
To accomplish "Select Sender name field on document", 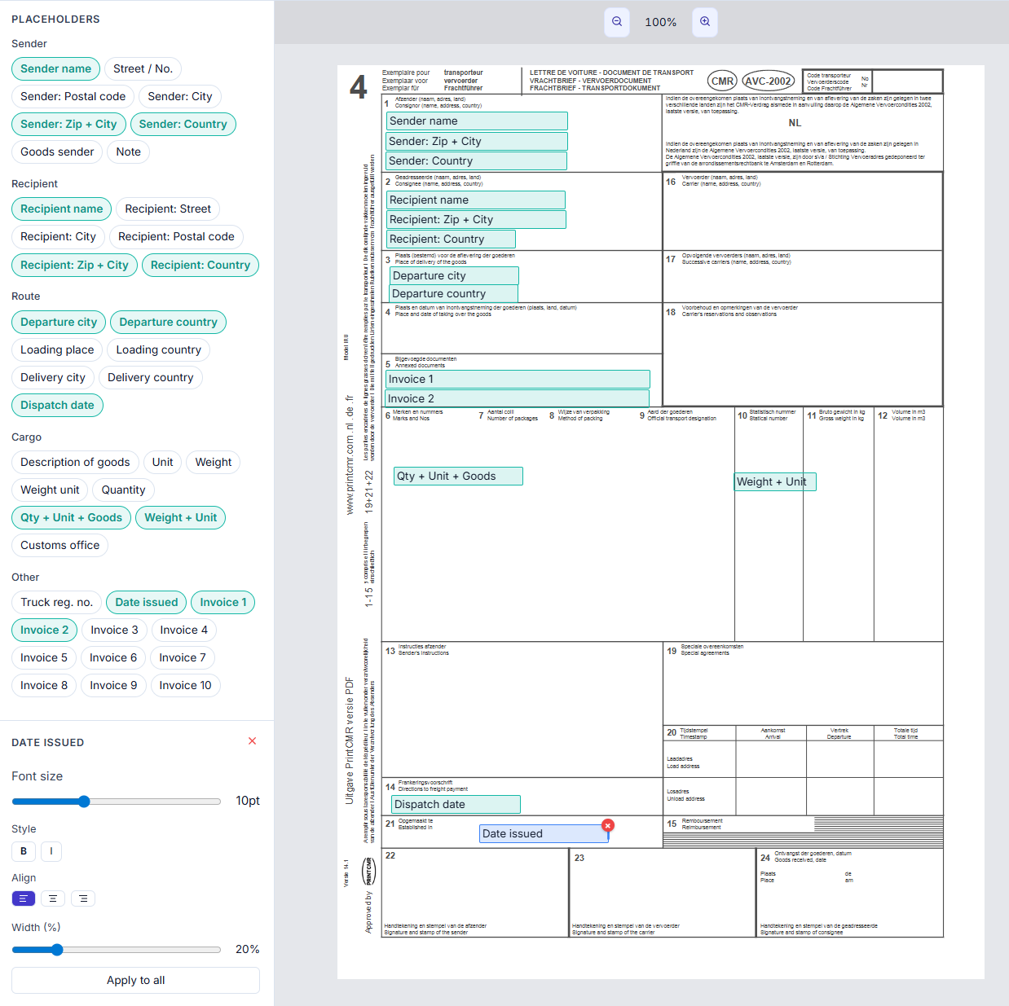I will point(477,121).
